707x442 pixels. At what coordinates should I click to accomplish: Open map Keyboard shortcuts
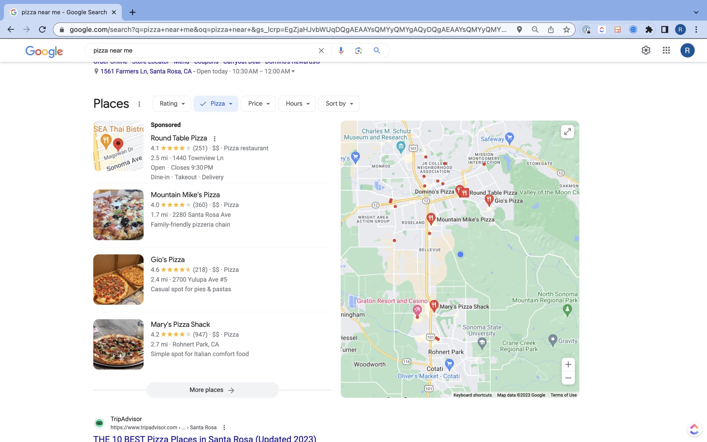[x=473, y=395]
